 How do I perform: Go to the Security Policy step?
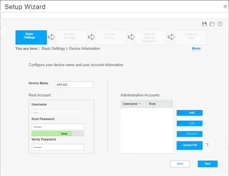(x=111, y=37)
